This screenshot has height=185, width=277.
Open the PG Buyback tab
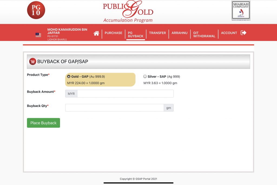[x=136, y=34]
